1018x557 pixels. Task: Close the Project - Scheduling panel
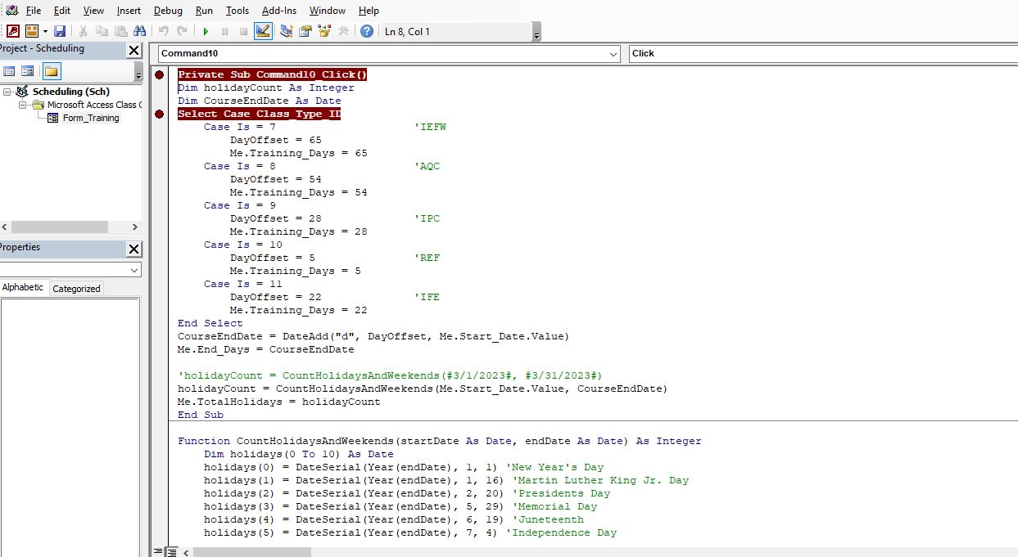click(134, 50)
